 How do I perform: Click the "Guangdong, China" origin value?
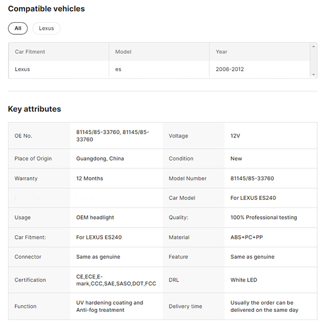click(x=100, y=159)
